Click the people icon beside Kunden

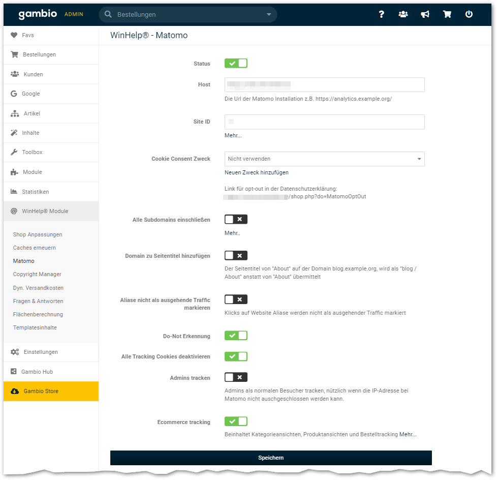pos(15,74)
